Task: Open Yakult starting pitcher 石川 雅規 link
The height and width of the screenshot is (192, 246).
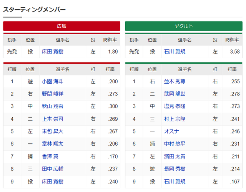Action: (x=175, y=52)
